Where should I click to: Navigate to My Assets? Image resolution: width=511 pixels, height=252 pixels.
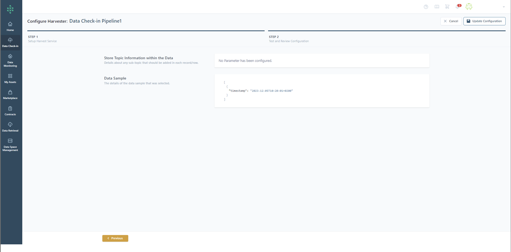tap(10, 78)
